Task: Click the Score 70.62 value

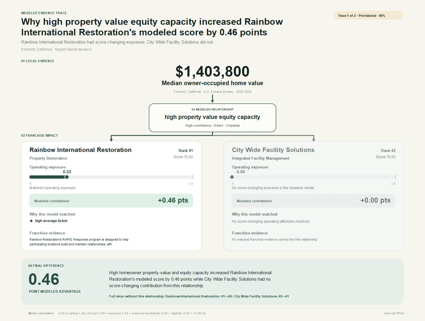Action: pos(183,157)
